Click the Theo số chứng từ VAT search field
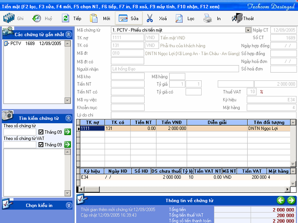298x223 pixels. (x=20, y=145)
